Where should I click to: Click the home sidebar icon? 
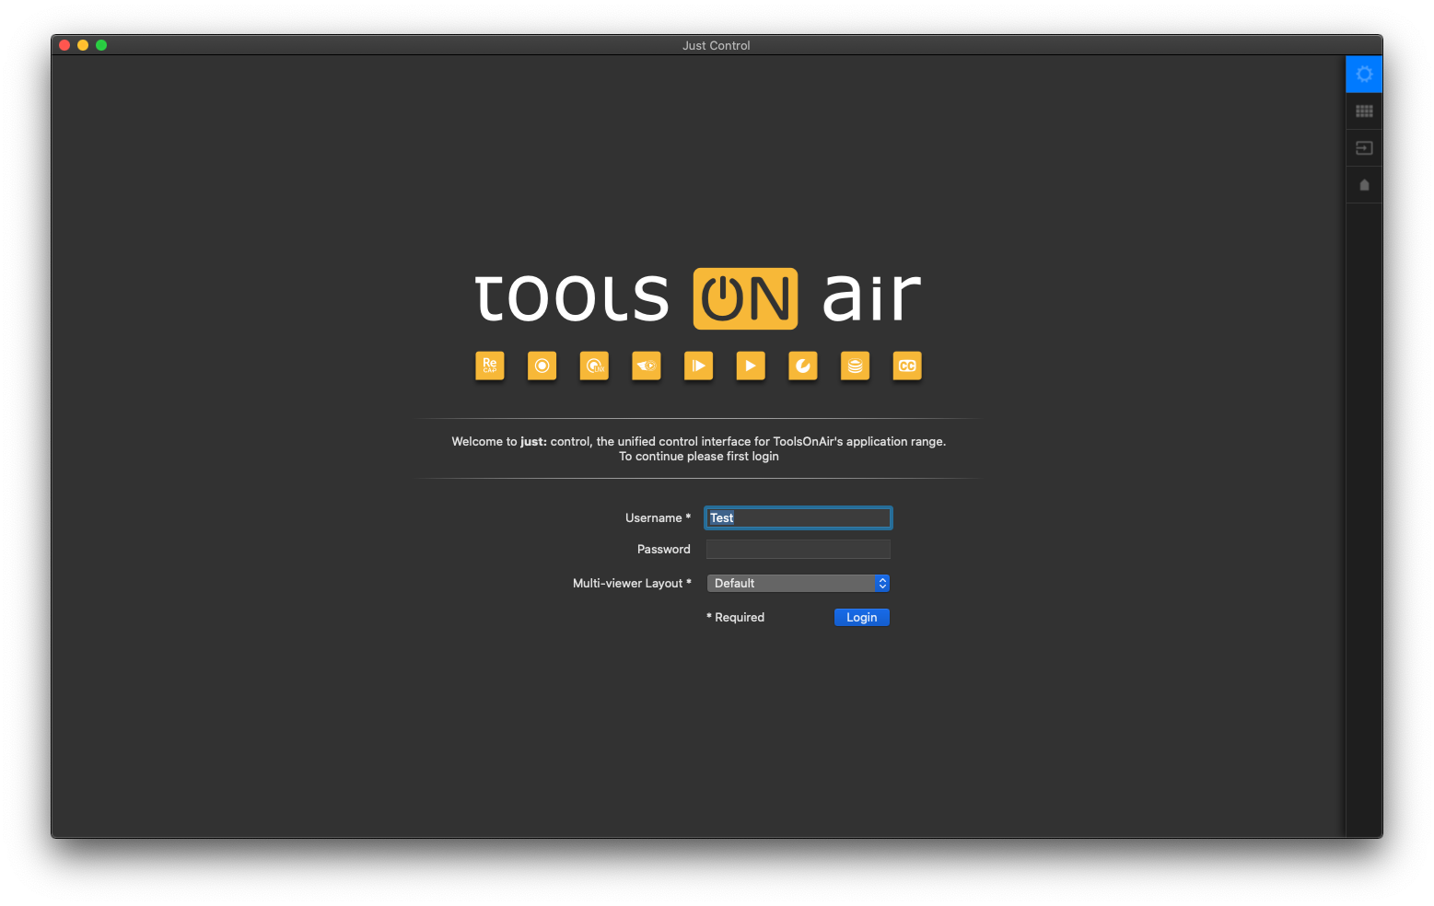coord(1364,185)
